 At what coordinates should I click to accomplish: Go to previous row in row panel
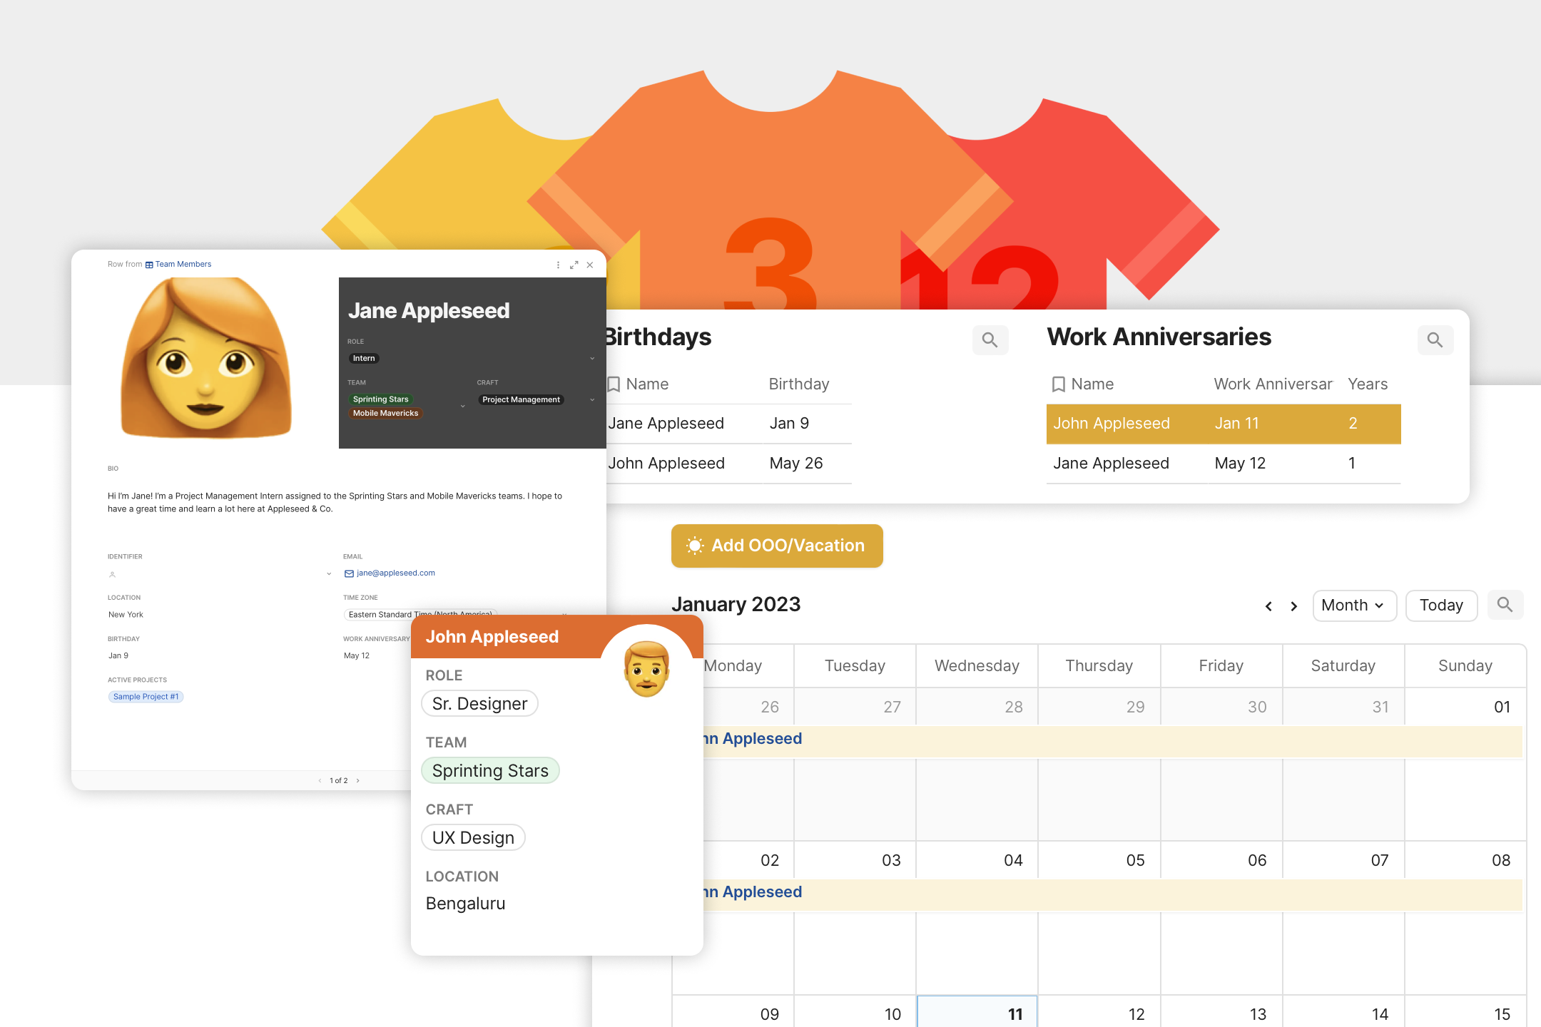(x=320, y=781)
